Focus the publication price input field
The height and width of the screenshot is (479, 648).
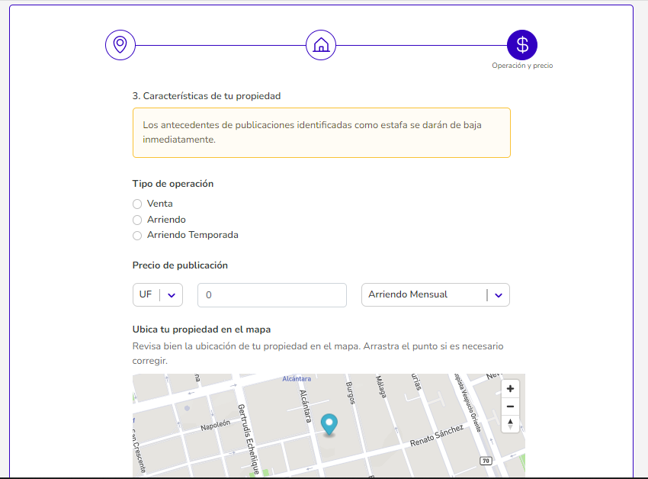(x=272, y=295)
